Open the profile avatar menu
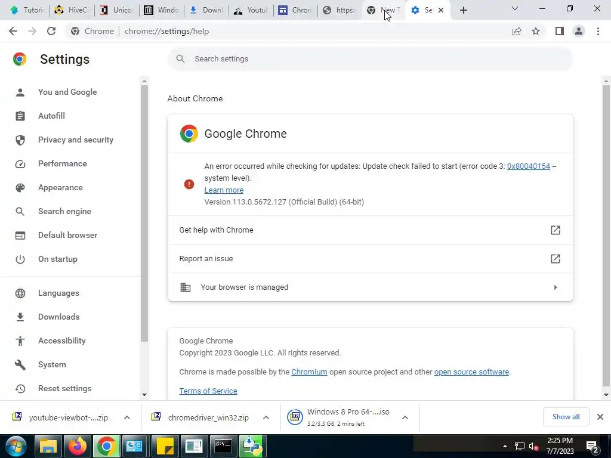The height and width of the screenshot is (458, 611). coord(579,31)
